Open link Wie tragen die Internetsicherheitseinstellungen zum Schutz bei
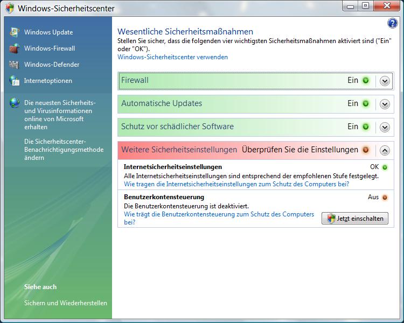Image resolution: width=404 pixels, height=323 pixels. (x=236, y=184)
